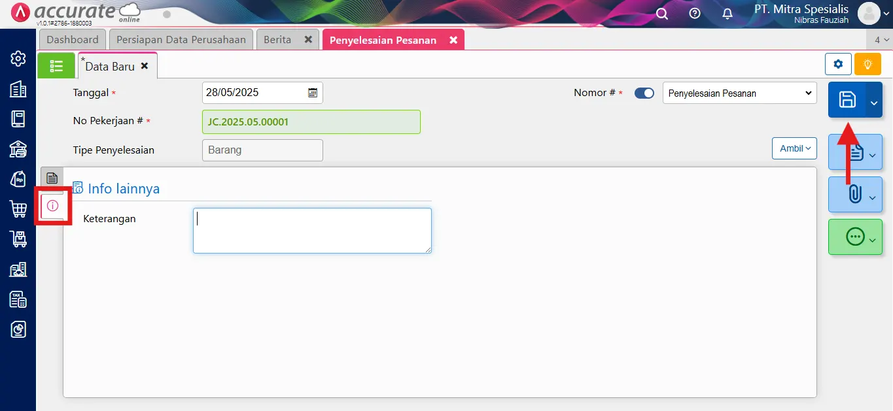Open the user profile avatar
The height and width of the screenshot is (411, 893).
tap(869, 14)
